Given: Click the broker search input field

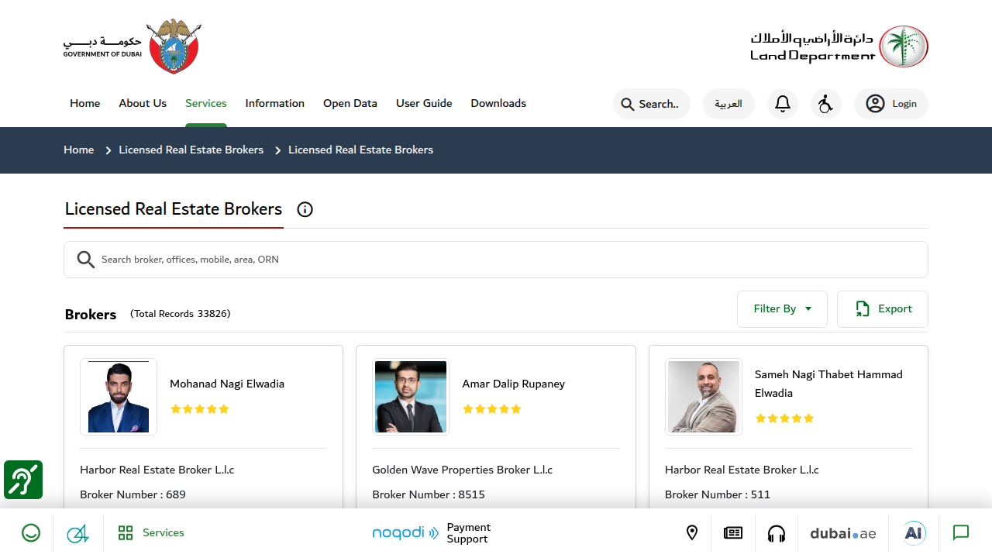Looking at the screenshot, I should 496,260.
